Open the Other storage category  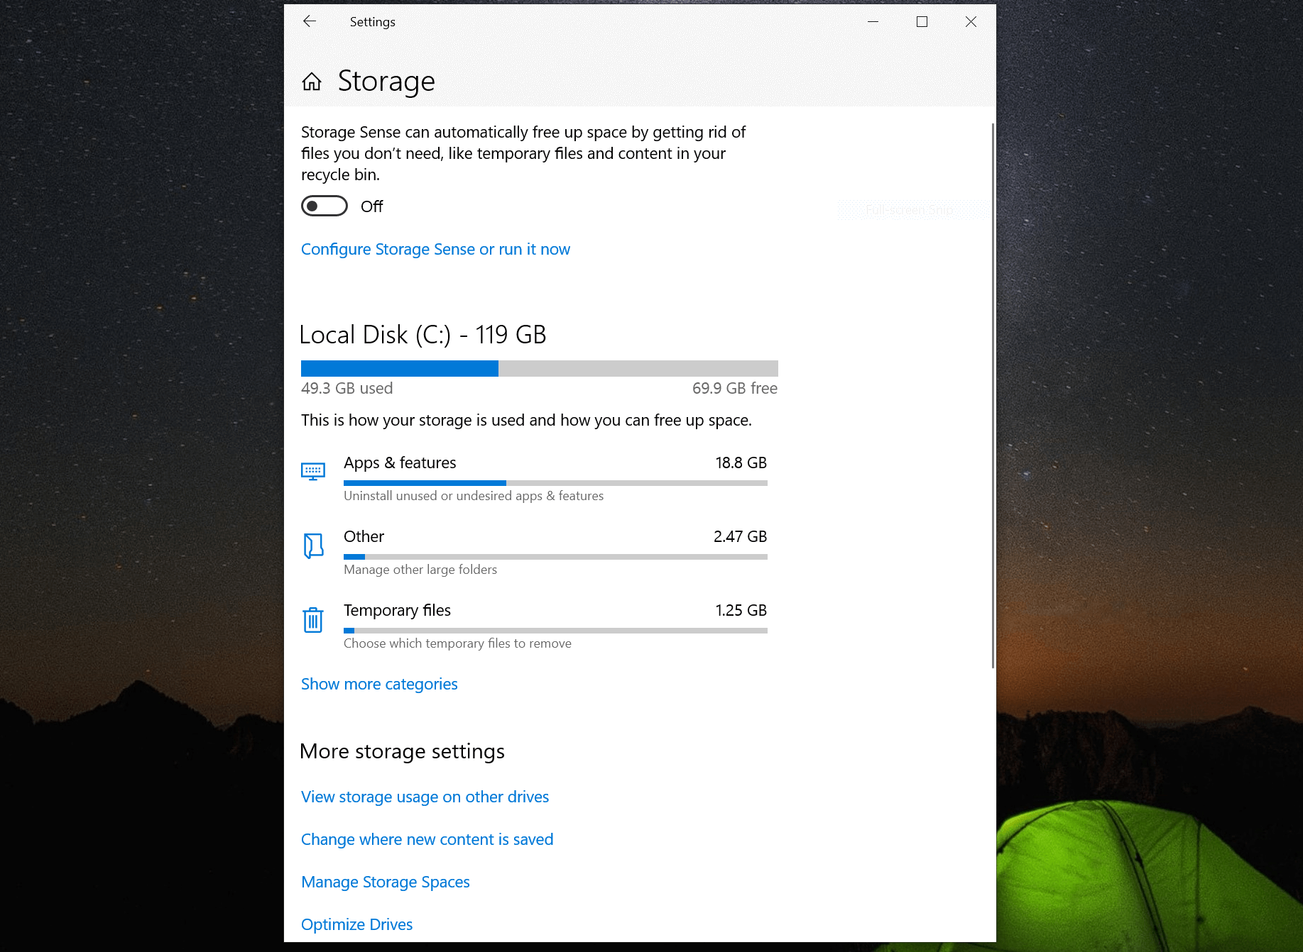coord(364,537)
